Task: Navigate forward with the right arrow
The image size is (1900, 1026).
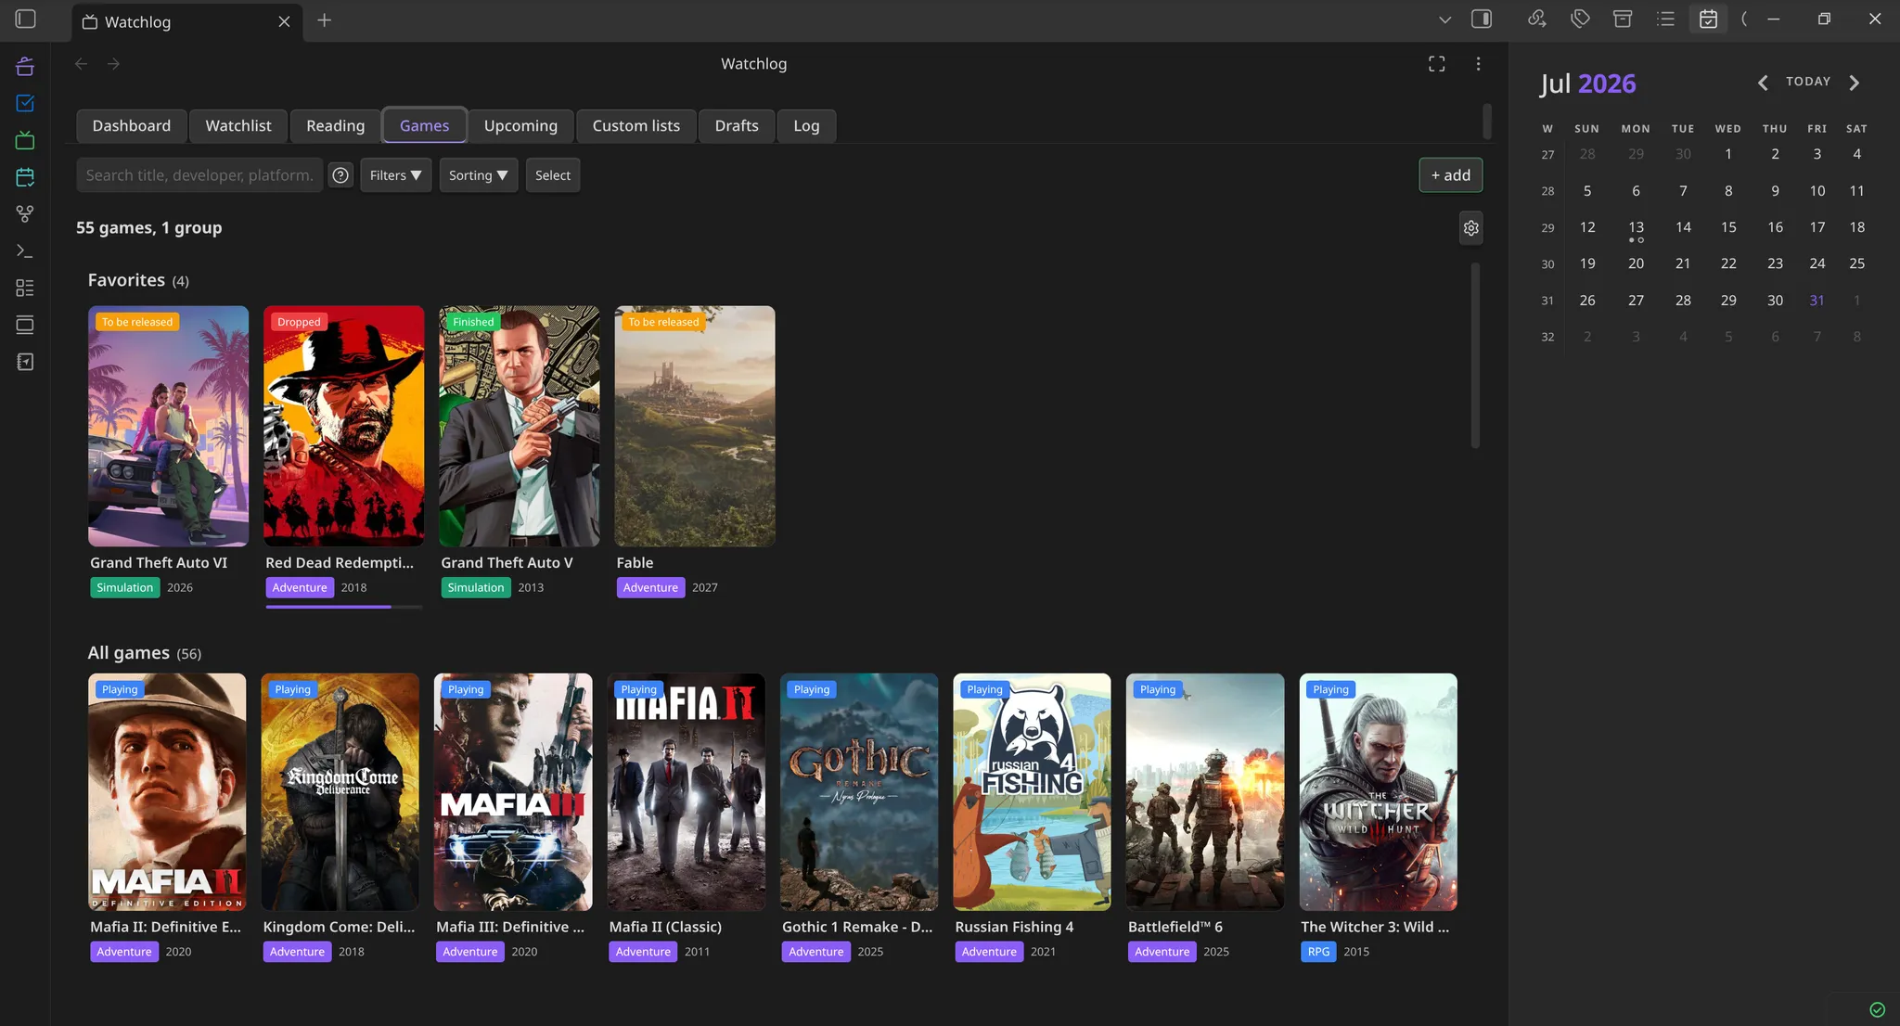Action: (x=113, y=64)
